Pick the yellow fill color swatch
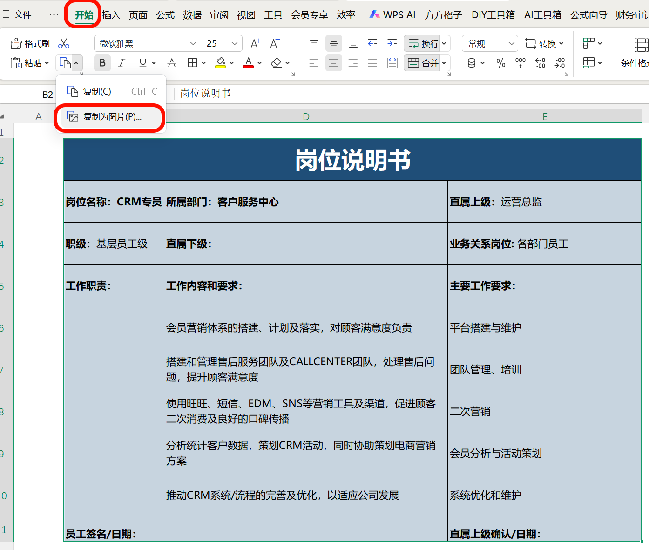649x550 pixels. pyautogui.click(x=220, y=66)
